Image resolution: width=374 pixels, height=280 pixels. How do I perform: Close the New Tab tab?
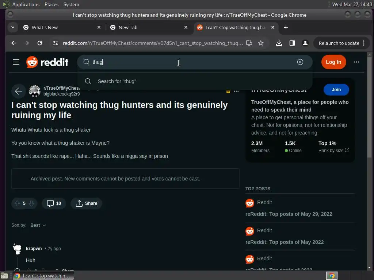(186, 27)
